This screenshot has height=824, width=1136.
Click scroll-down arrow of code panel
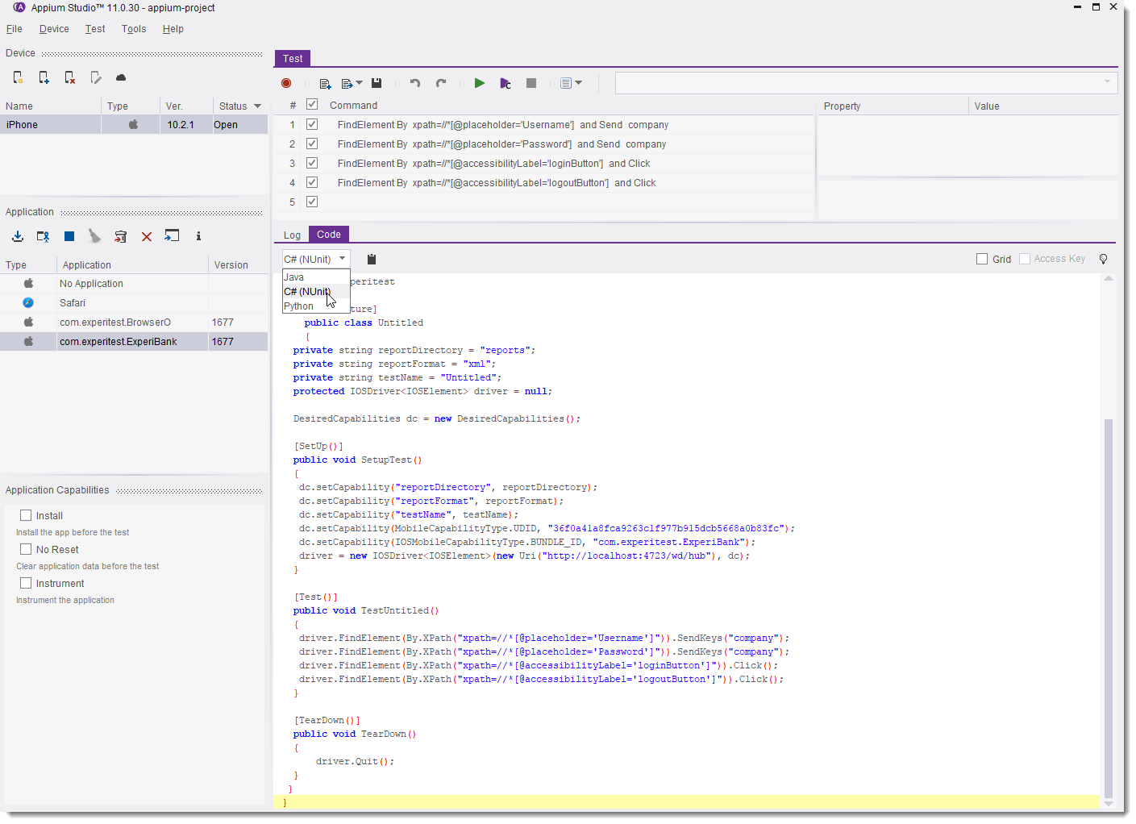coord(1109,804)
